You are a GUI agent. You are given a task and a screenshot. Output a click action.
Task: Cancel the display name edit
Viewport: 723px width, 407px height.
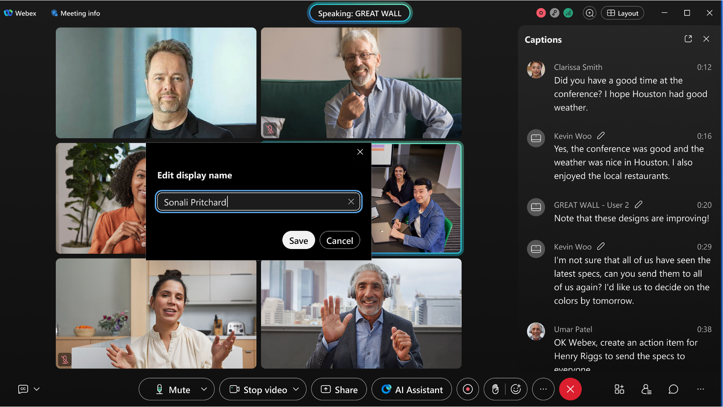(x=339, y=240)
